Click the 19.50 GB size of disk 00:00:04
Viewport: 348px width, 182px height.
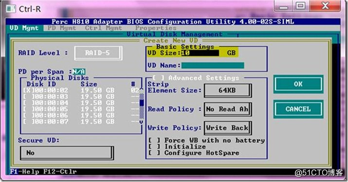pyautogui.click(x=98, y=103)
